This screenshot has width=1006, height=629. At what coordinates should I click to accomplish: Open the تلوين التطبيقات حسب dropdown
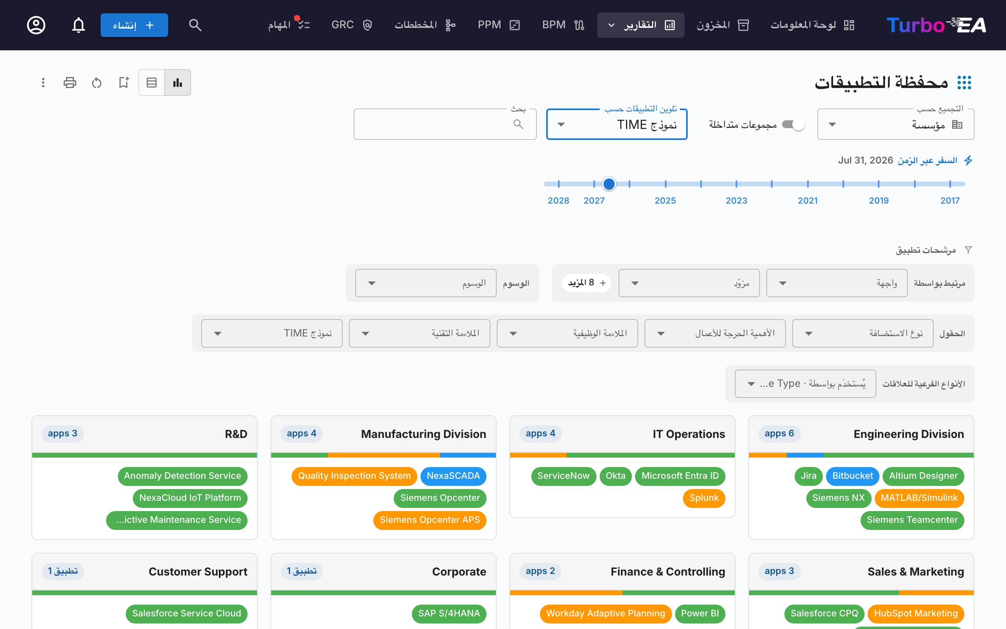point(617,124)
